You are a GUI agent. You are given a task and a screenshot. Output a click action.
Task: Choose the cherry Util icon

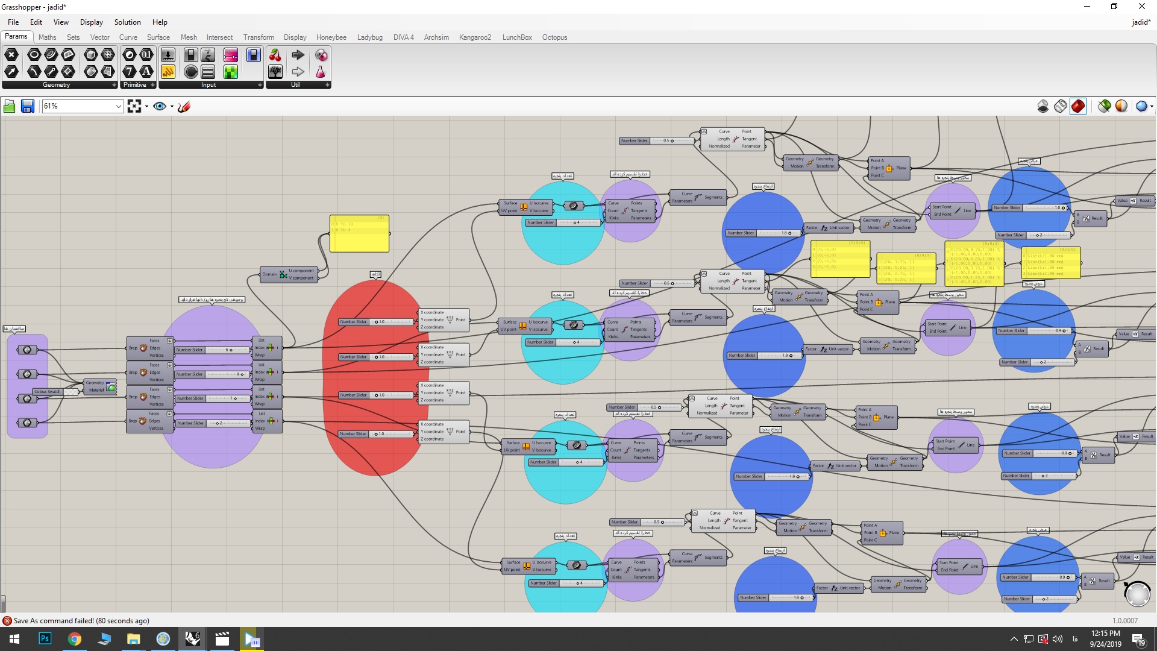pos(275,55)
